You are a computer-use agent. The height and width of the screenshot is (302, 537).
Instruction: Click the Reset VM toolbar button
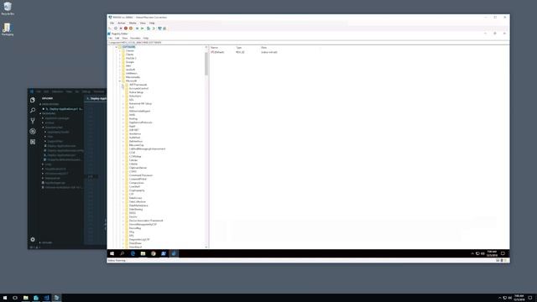tap(143, 29)
